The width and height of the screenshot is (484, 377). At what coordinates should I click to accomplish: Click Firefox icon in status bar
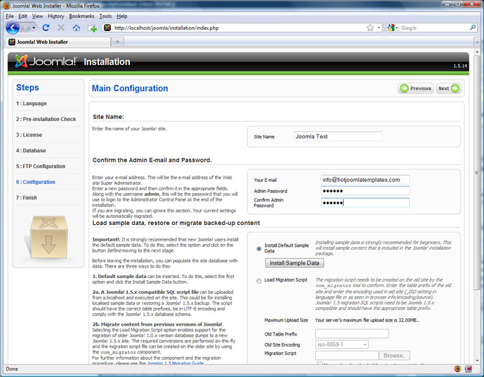[x=458, y=369]
